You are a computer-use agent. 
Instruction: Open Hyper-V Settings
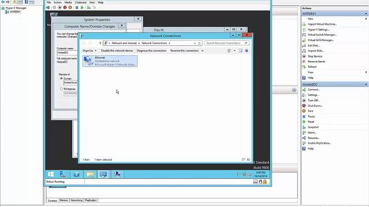click(318, 29)
